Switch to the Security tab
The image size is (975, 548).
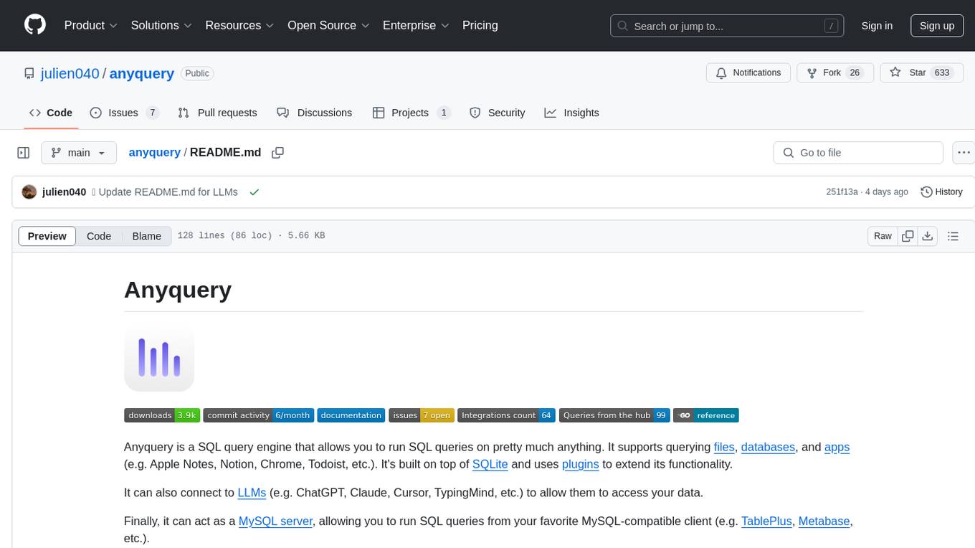497,113
